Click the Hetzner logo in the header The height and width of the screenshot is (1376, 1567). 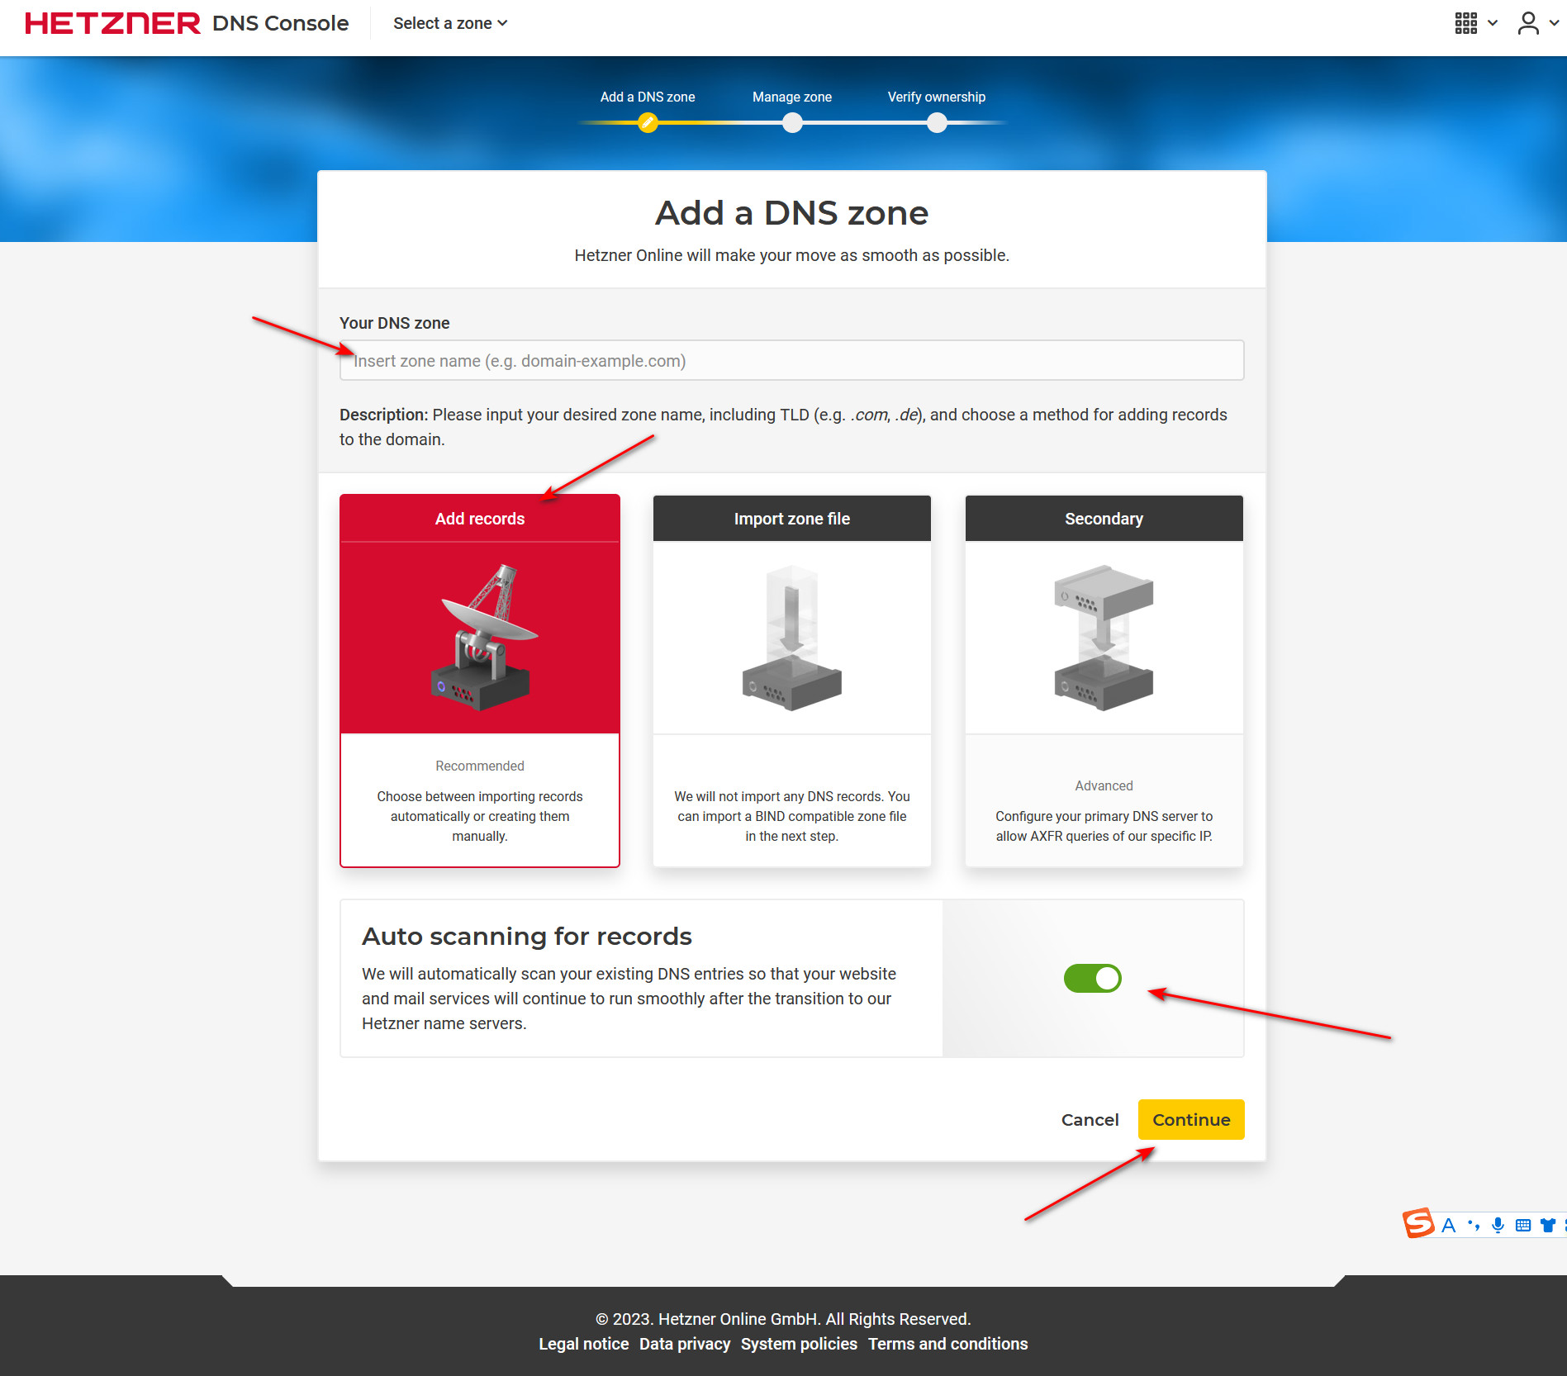[112, 23]
